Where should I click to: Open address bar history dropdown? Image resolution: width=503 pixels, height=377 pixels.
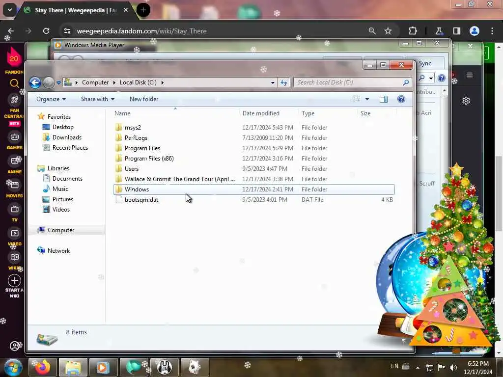coord(273,82)
